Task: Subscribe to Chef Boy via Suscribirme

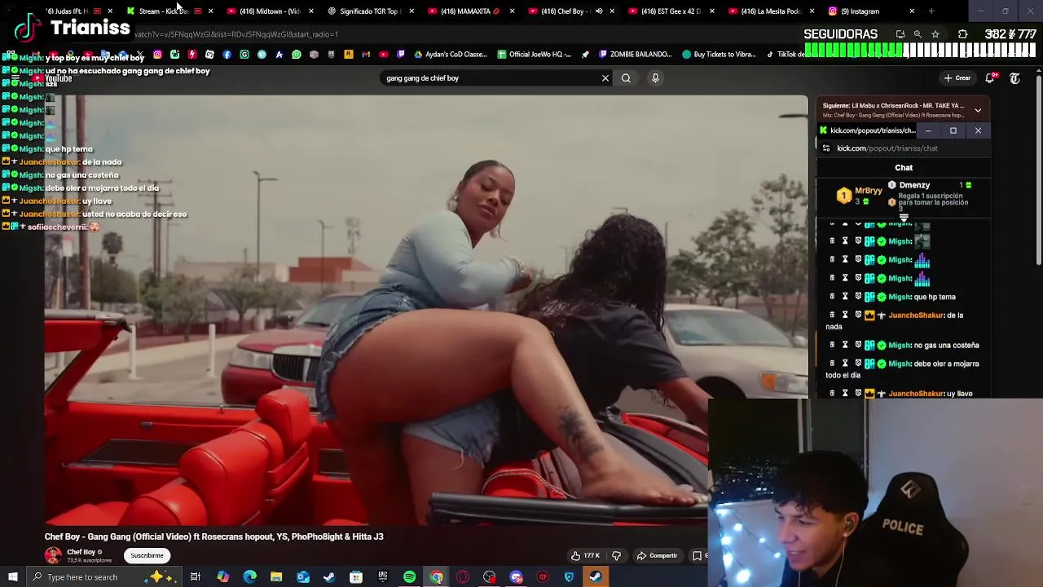Action: 147,555
